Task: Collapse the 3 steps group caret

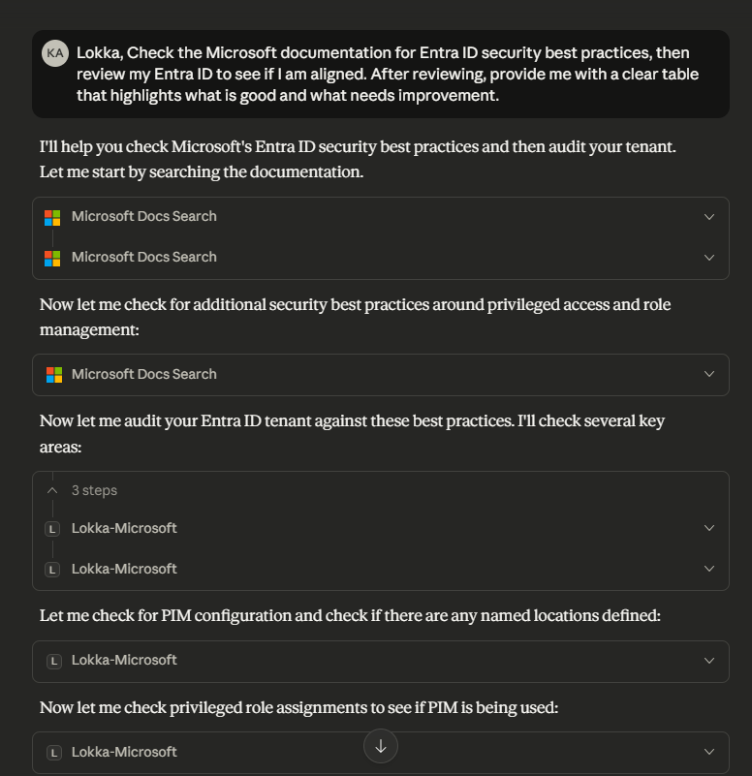Action: click(x=53, y=490)
